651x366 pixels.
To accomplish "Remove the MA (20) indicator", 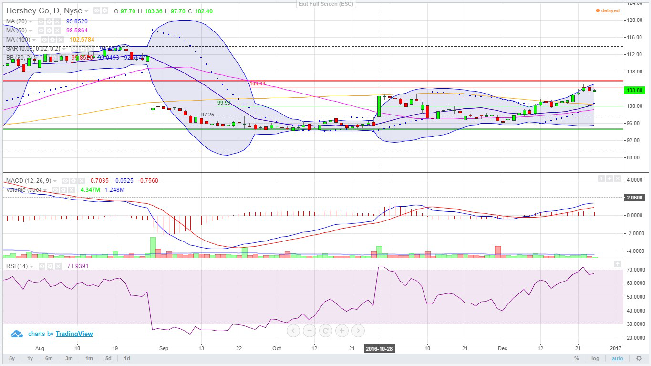I will [x=57, y=21].
